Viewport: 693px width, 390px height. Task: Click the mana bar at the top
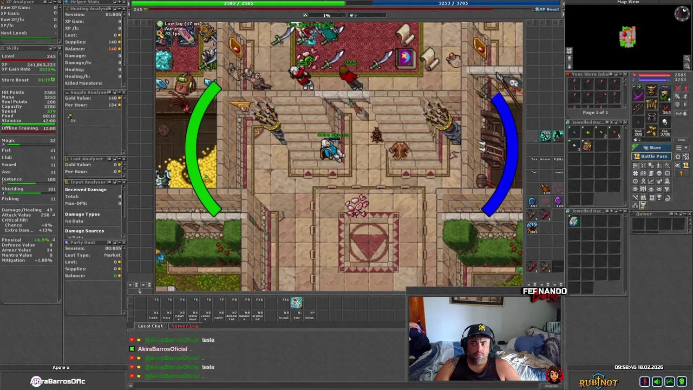pyautogui.click(x=468, y=3)
